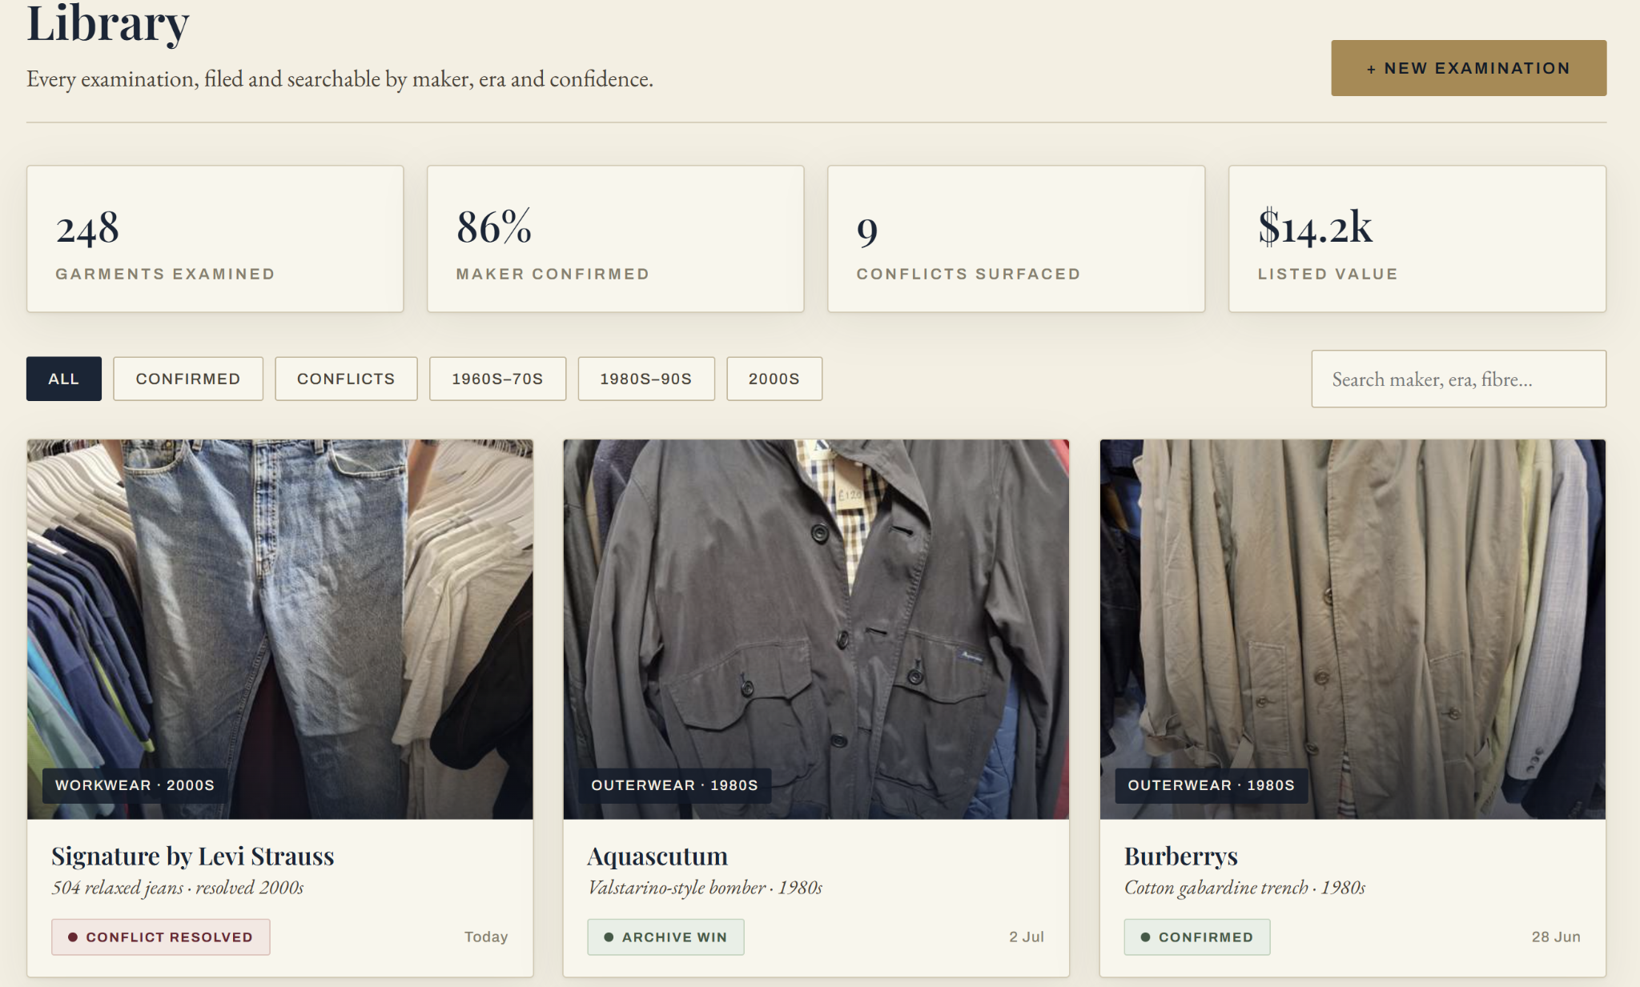Click the Workwear · 2000s tag
The height and width of the screenshot is (987, 1640).
click(x=135, y=785)
